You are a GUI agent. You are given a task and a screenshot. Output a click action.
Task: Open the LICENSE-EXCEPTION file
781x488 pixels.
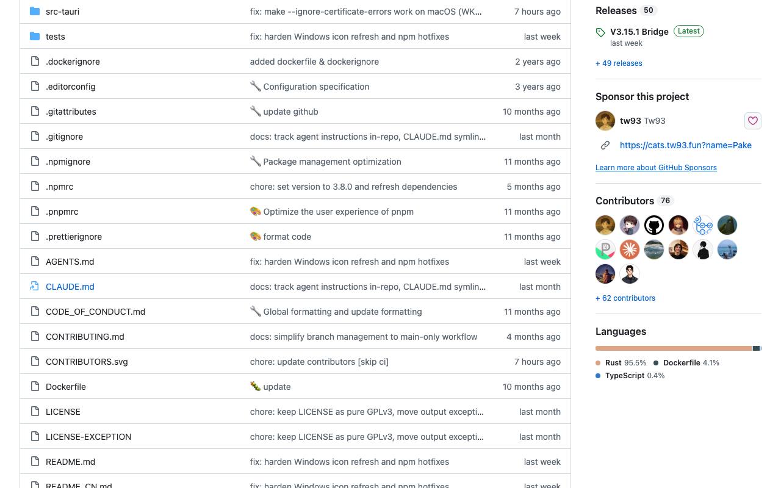pos(88,437)
